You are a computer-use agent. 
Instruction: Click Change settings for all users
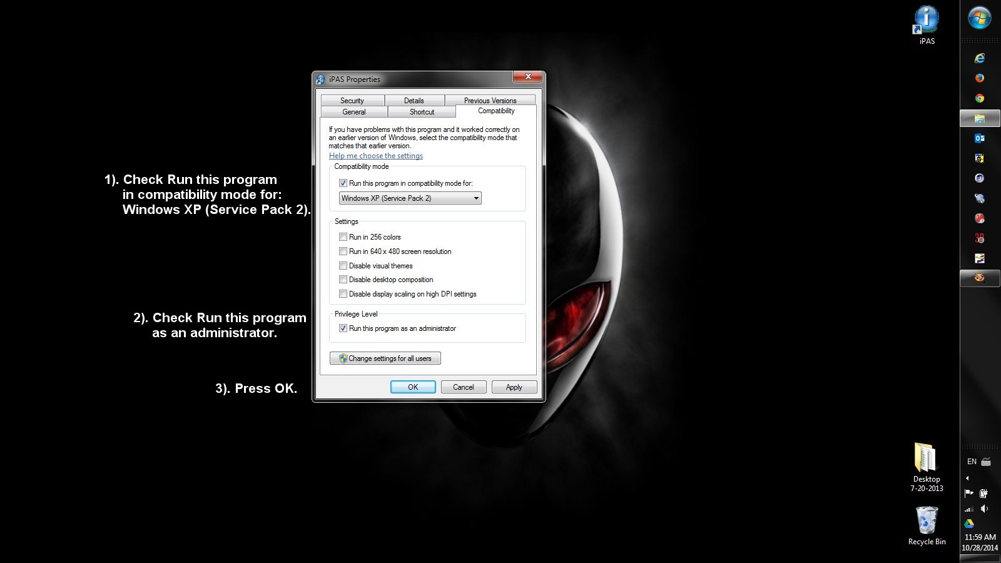[385, 358]
